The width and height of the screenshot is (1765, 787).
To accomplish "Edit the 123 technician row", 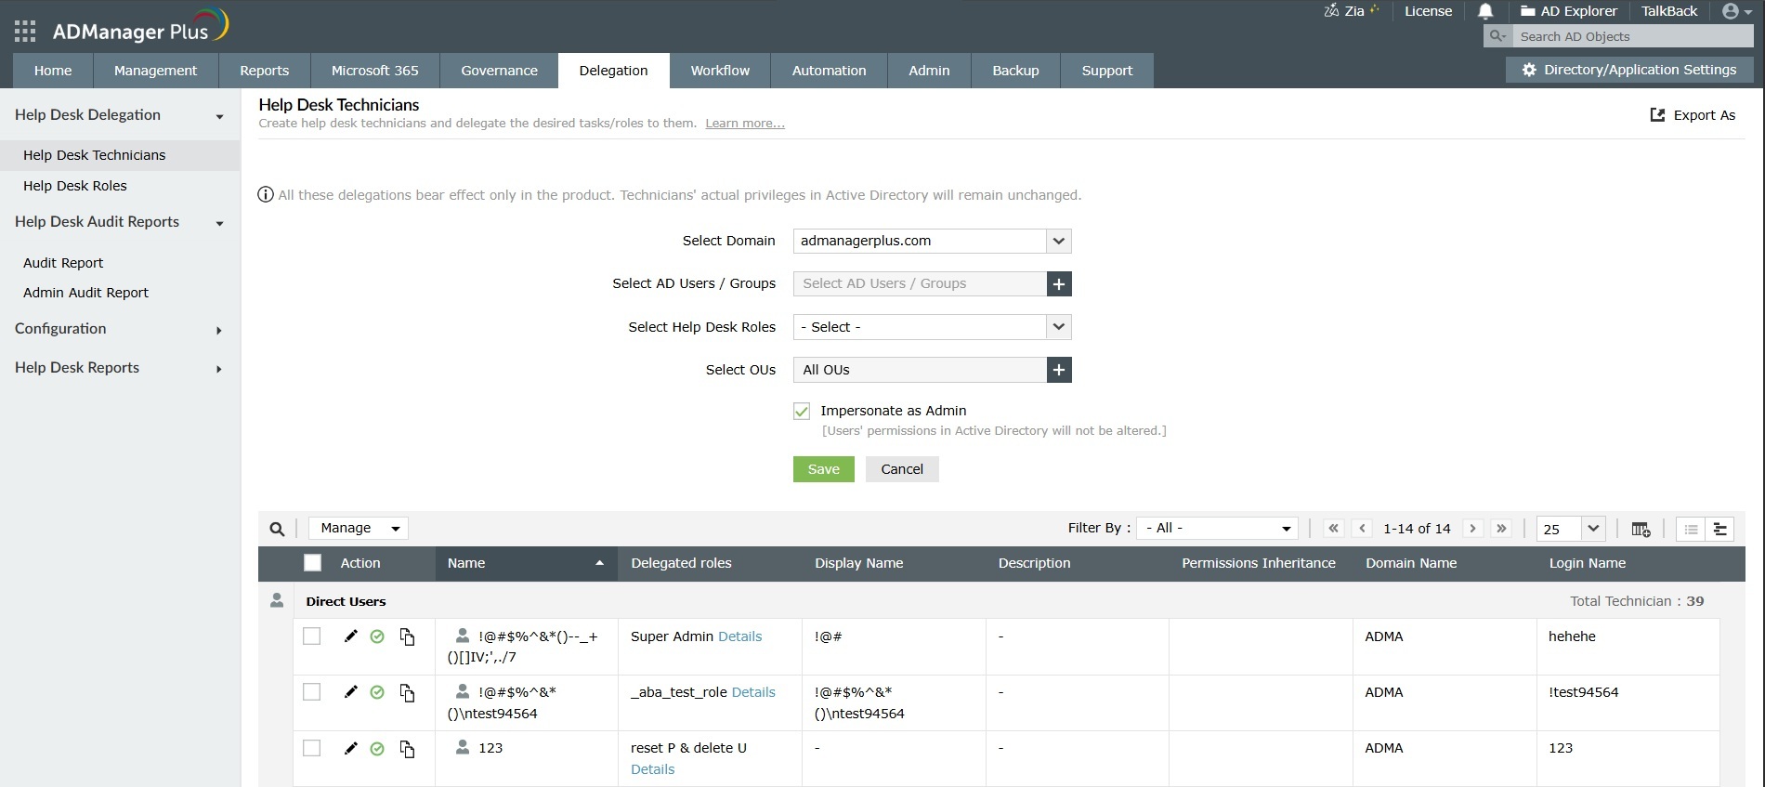I will click(350, 748).
